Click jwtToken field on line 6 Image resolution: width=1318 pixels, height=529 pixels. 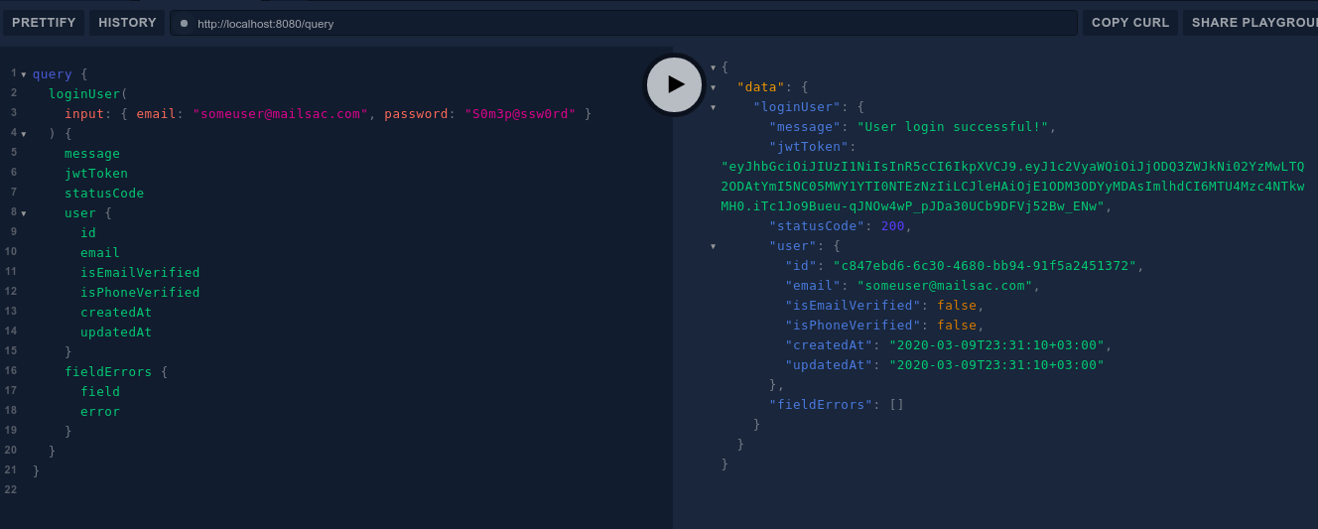(96, 174)
